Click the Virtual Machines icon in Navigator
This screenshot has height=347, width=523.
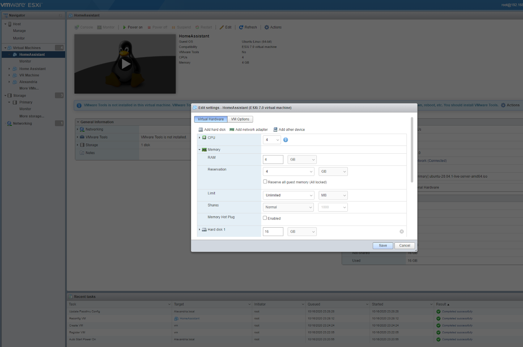coord(10,48)
